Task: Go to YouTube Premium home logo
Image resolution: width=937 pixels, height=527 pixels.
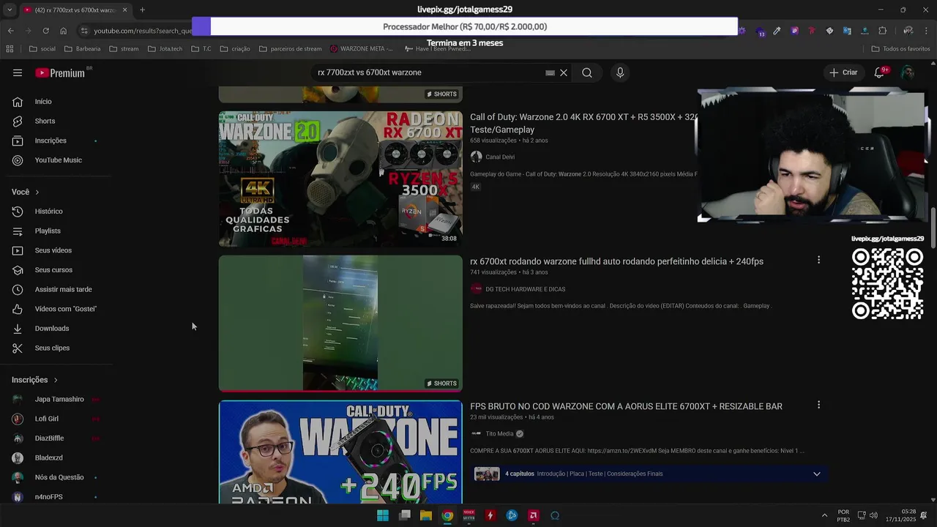Action: [61, 72]
